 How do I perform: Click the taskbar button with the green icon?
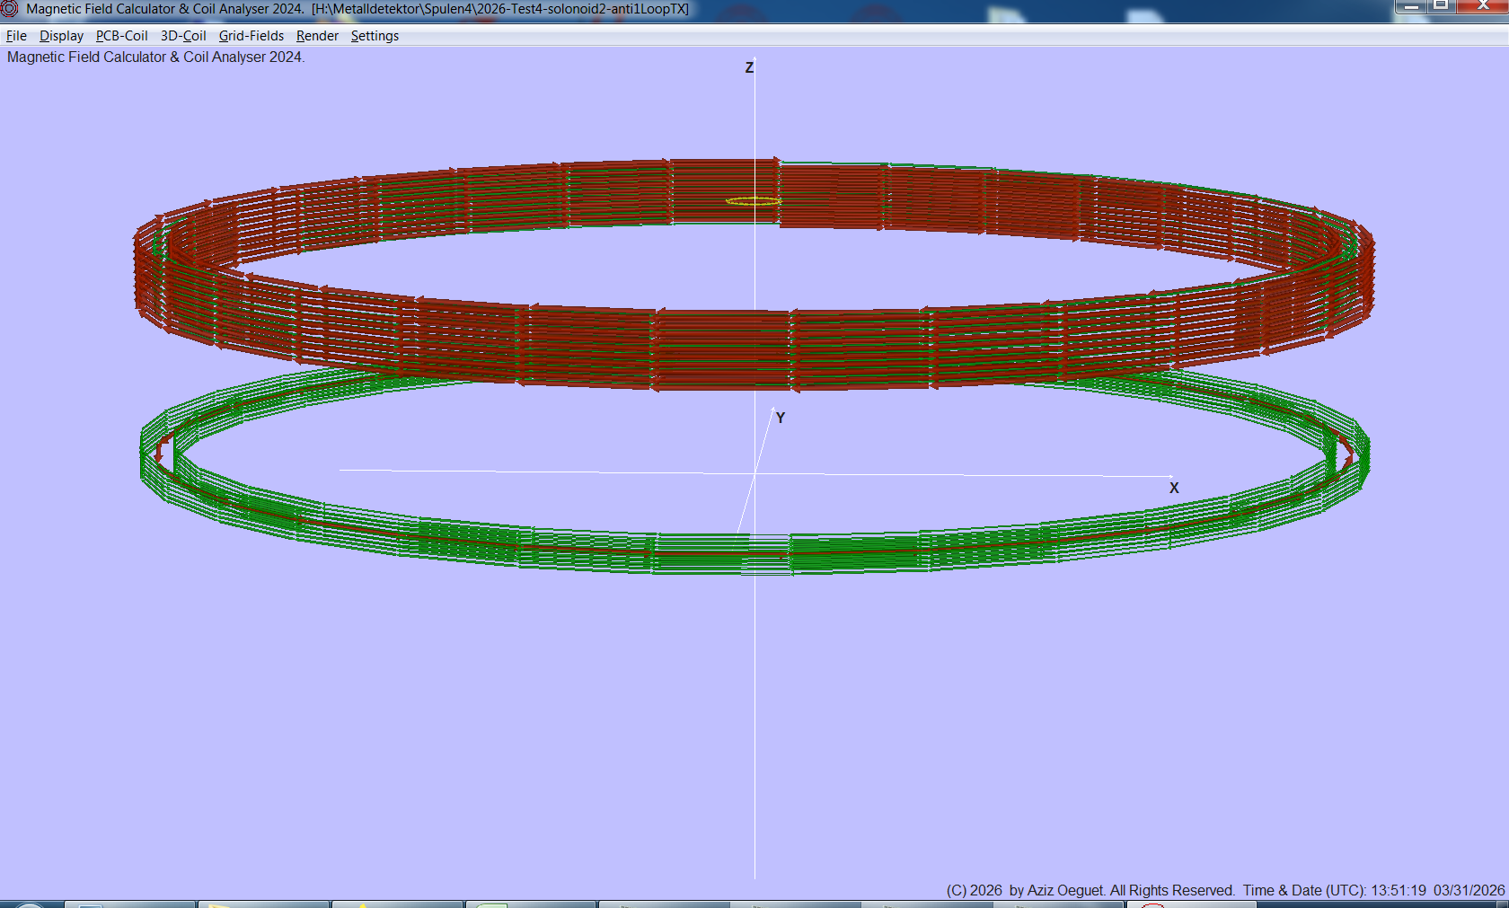tap(530, 904)
